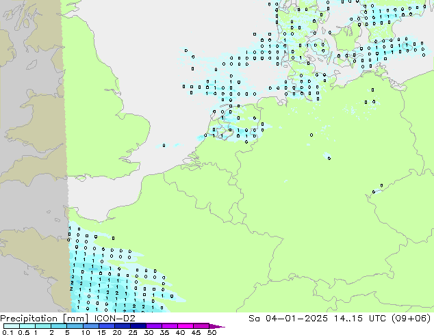Click the "(09+06)" forecast offset text
434x335 pixels.
(411, 319)
